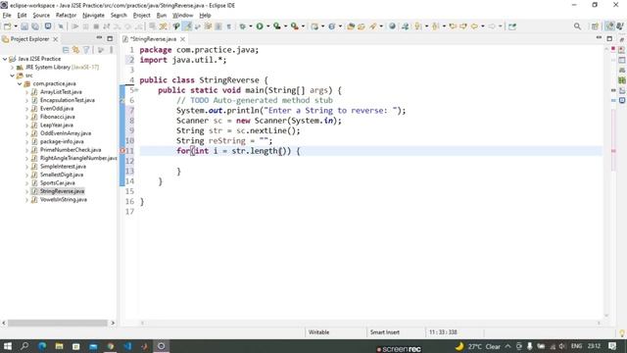Click the debug Resume toolbar icon

(x=74, y=26)
